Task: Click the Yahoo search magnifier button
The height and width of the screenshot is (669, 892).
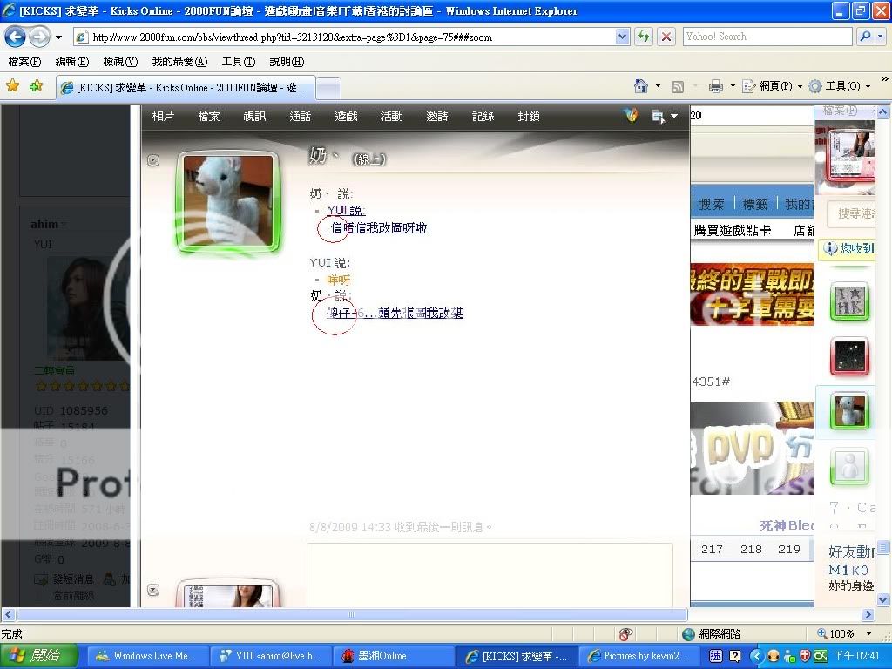Action: point(865,37)
